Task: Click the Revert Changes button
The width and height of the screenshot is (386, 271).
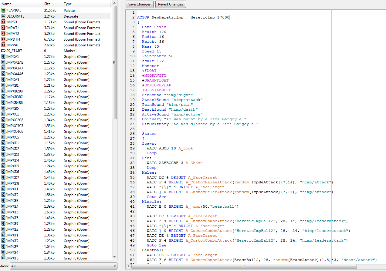Action: 171,4
